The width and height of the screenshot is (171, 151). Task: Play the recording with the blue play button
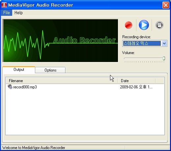click(144, 25)
